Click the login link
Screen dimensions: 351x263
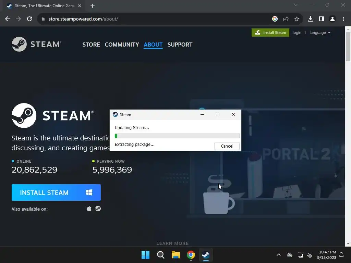click(297, 33)
